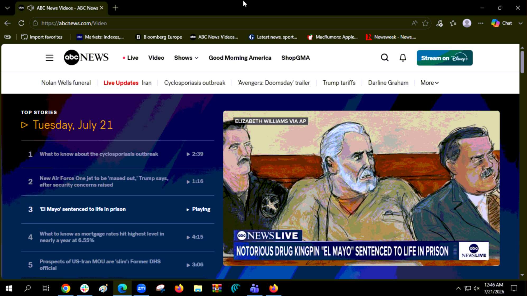The width and height of the screenshot is (527, 296).
Task: Open notifications bell icon
Action: pos(403,58)
